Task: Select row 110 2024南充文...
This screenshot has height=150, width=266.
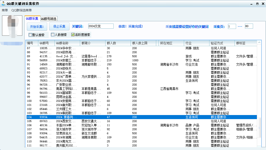Action: pyautogui.click(x=142, y=142)
